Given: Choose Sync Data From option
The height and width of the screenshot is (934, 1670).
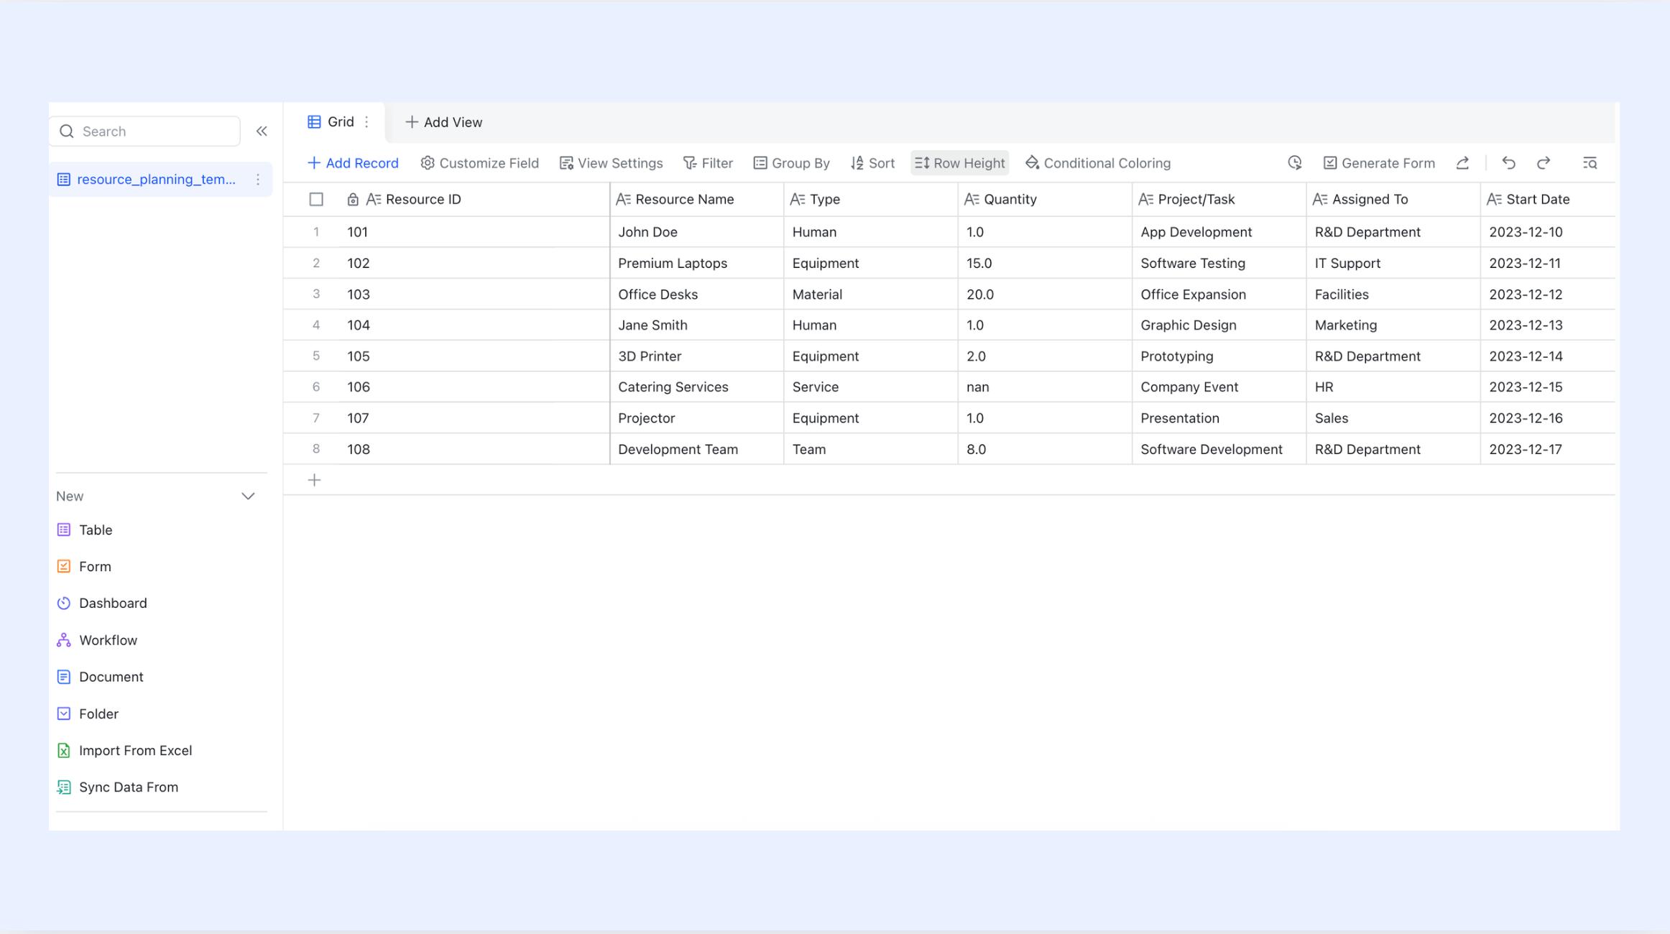Looking at the screenshot, I should point(128,787).
